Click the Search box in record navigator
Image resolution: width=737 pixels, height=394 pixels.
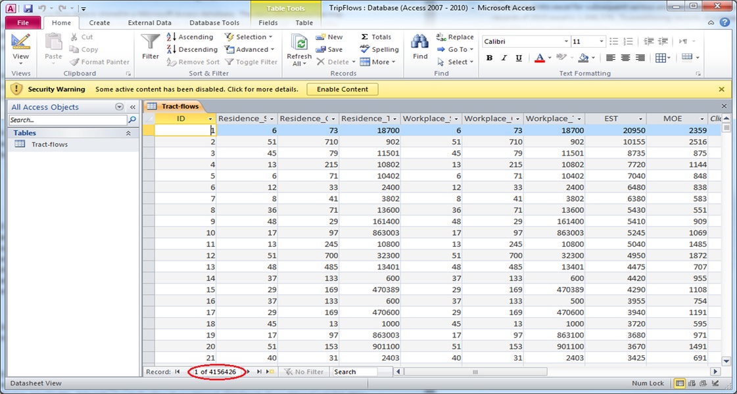[x=355, y=372]
